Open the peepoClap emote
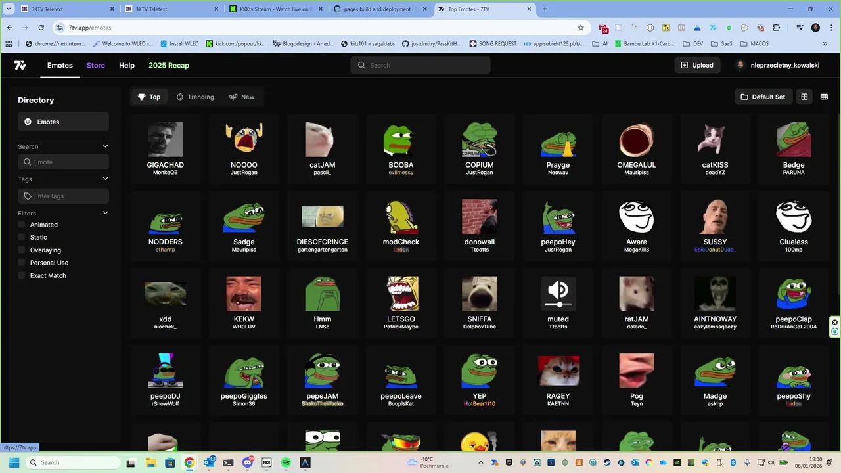The height and width of the screenshot is (473, 841). click(794, 303)
